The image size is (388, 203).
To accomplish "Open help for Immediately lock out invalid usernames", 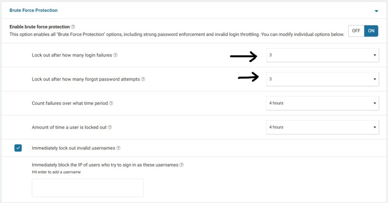I will (119, 148).
